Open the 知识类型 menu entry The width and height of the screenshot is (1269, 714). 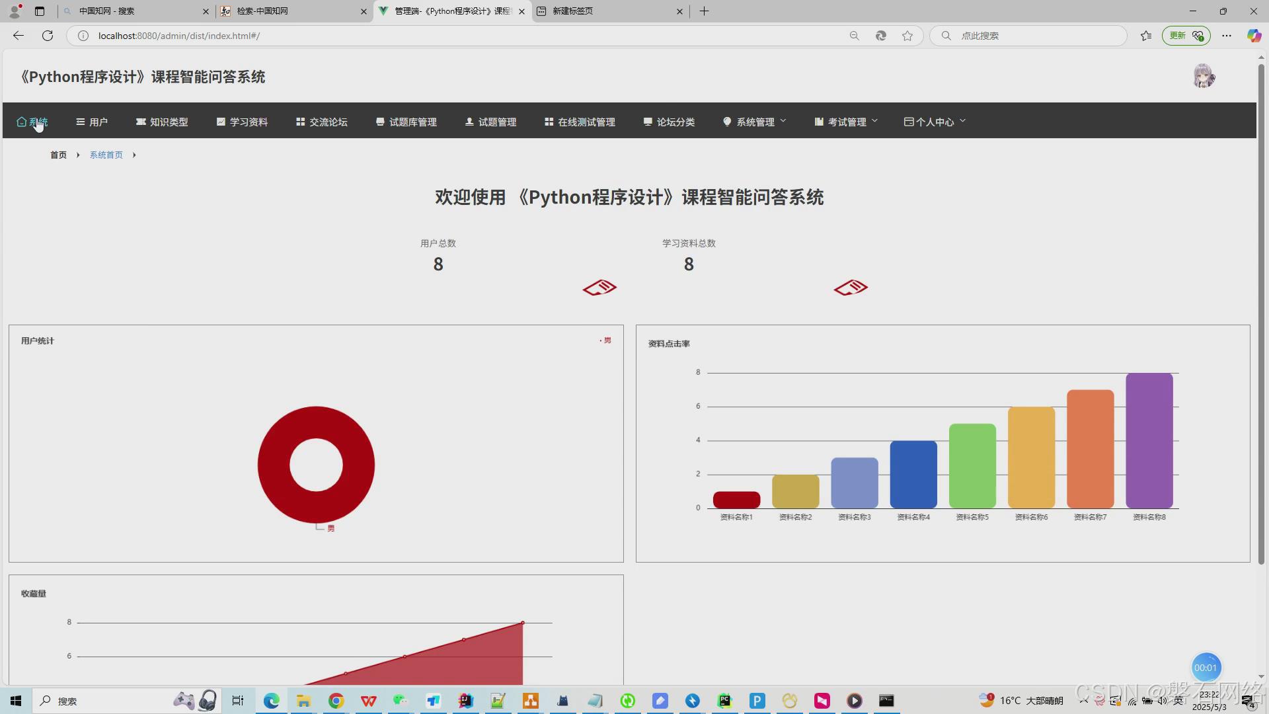[162, 122]
